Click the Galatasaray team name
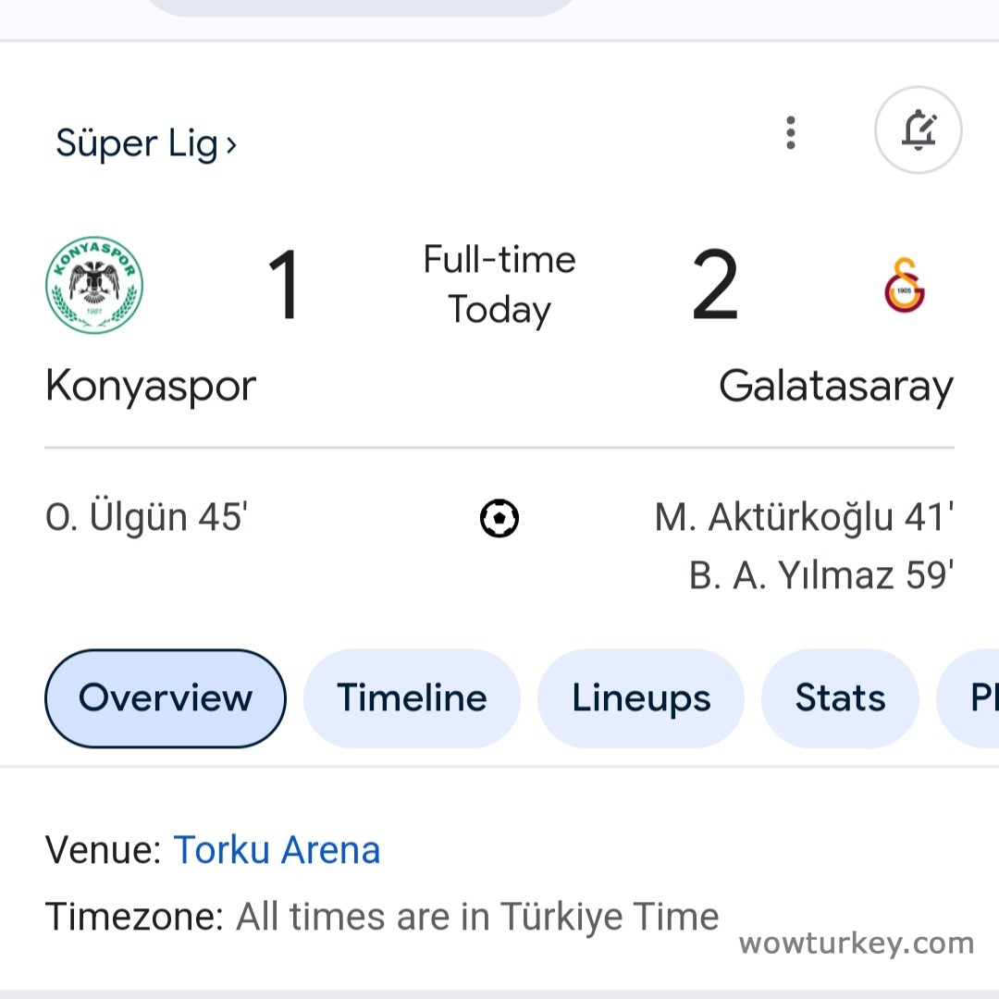The width and height of the screenshot is (999, 999). (835, 385)
